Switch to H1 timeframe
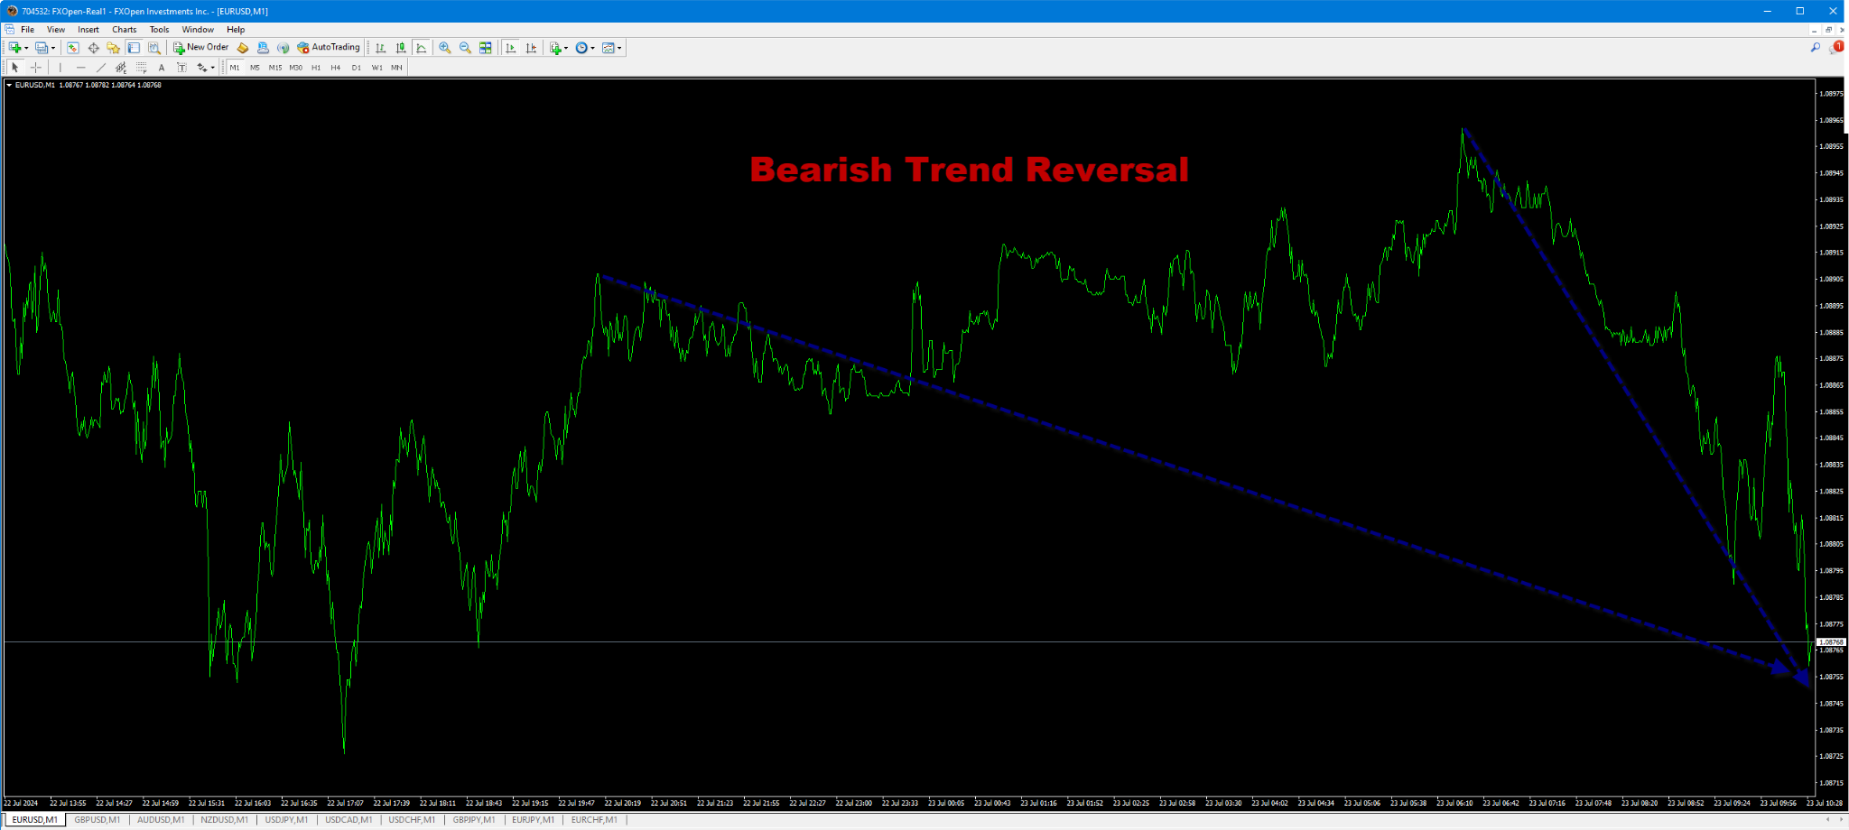The height and width of the screenshot is (830, 1849). (316, 68)
